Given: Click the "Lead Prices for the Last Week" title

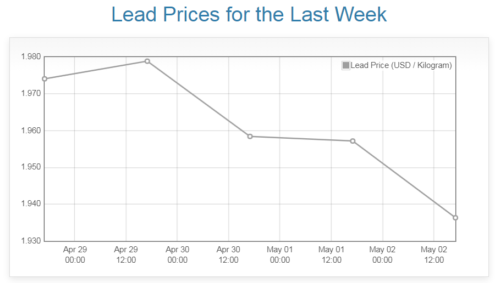Looking at the screenshot, I should point(249,15).
